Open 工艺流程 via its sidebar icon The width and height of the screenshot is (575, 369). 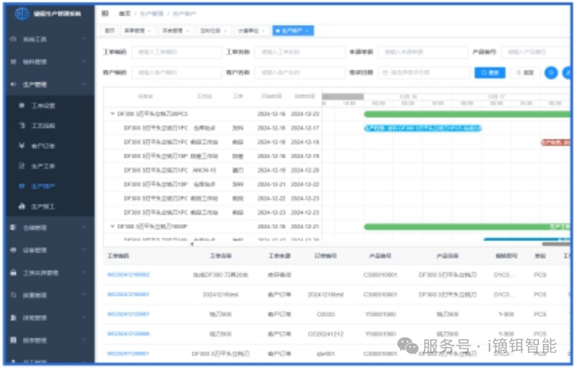tap(22, 125)
